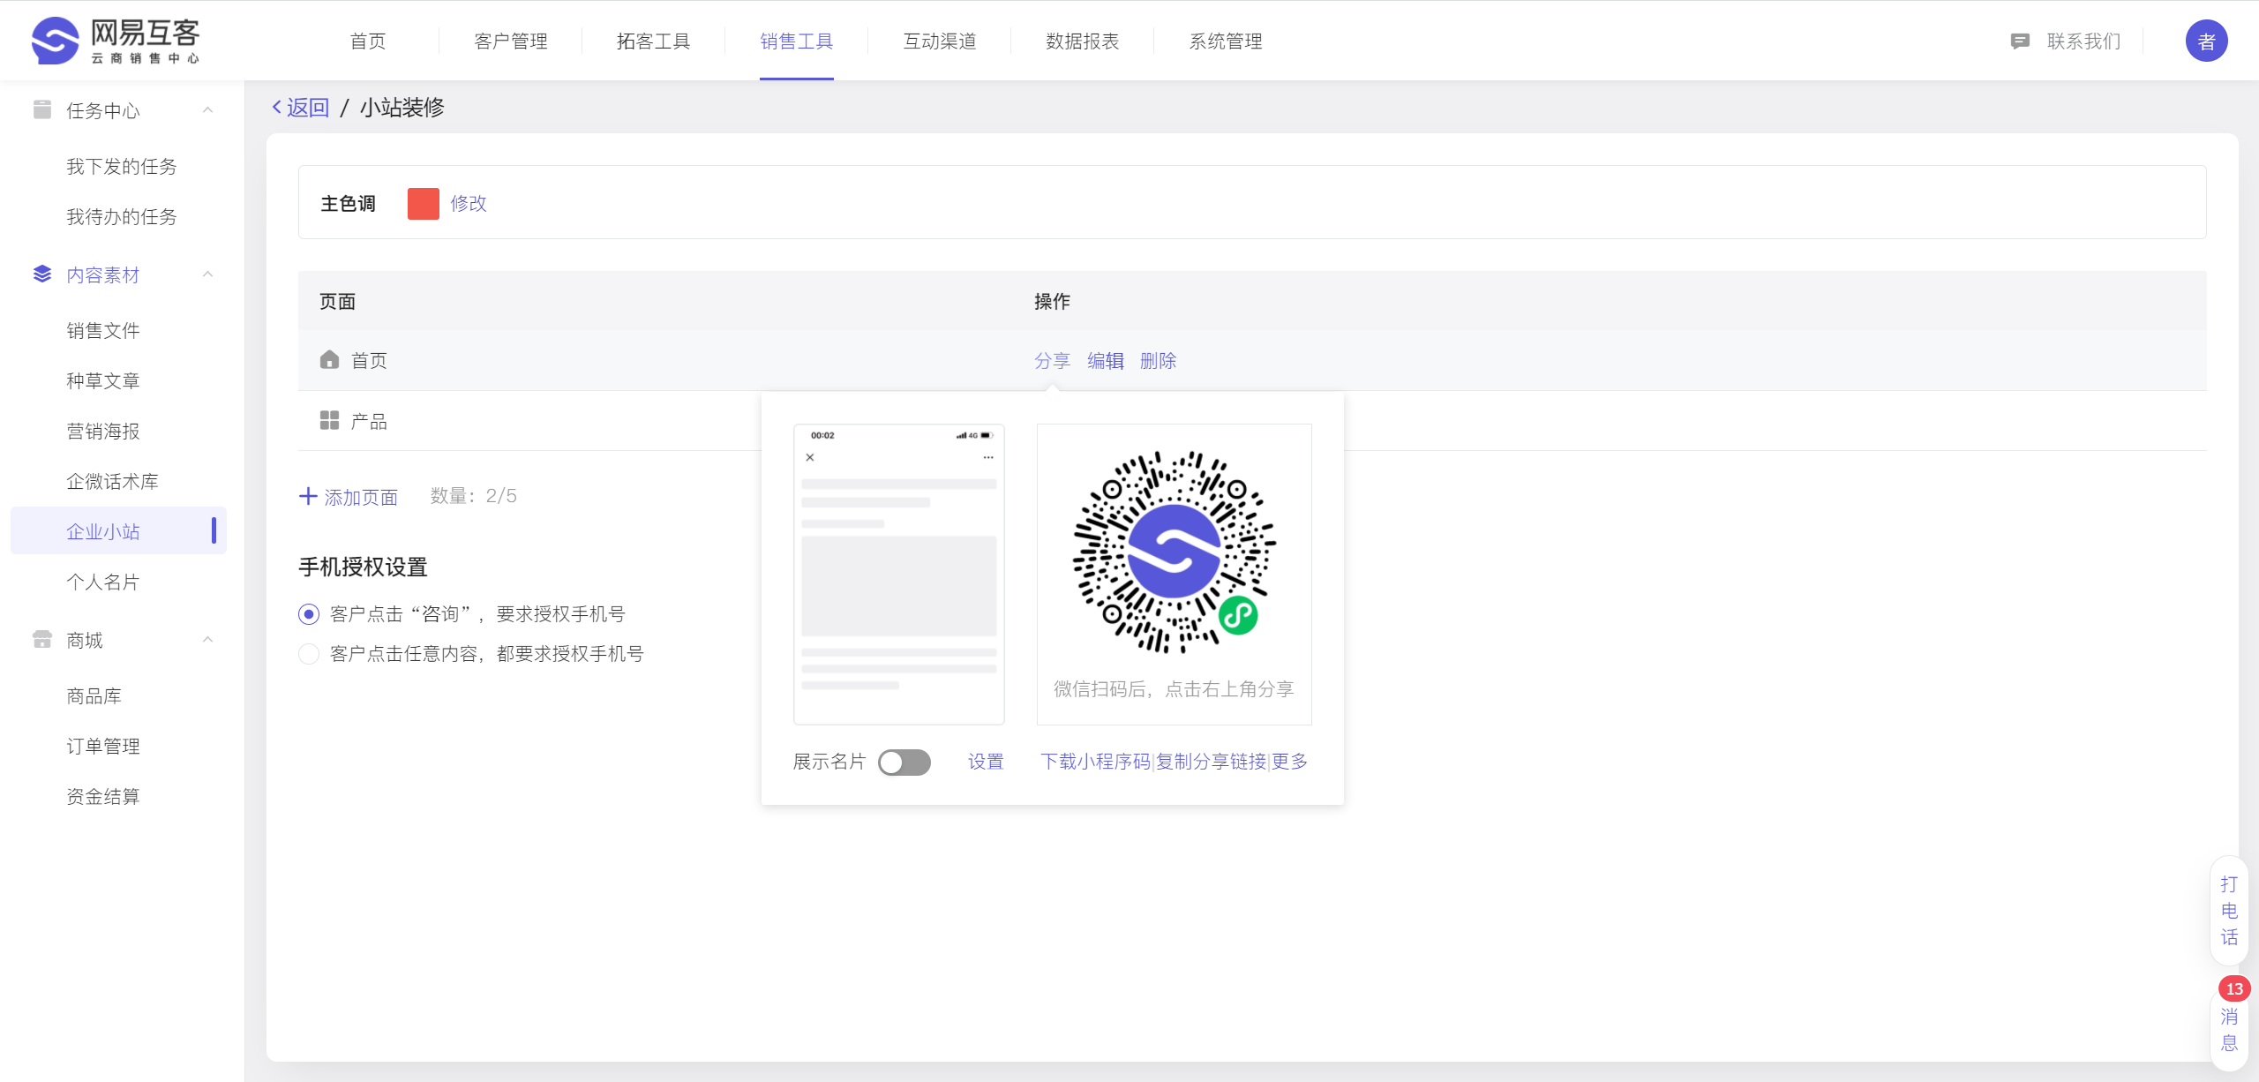
Task: Click the 联系我们 chat bubble icon
Action: coord(2020,41)
